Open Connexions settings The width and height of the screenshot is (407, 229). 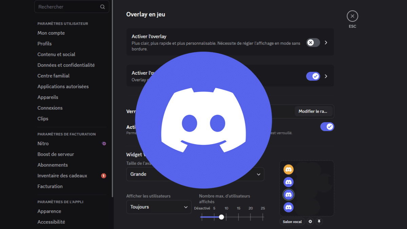[50, 108]
